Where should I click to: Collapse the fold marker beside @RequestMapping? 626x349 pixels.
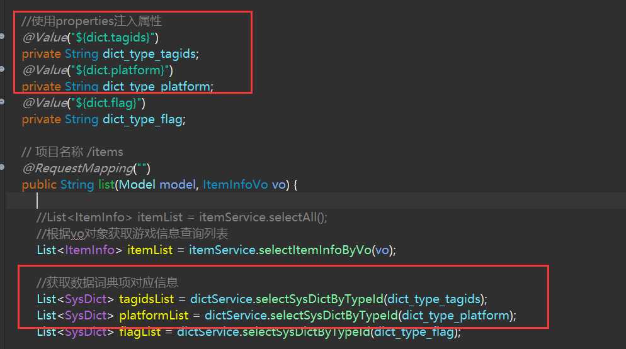(x=2, y=167)
